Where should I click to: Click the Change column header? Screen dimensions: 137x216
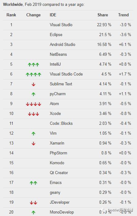tap(33, 15)
